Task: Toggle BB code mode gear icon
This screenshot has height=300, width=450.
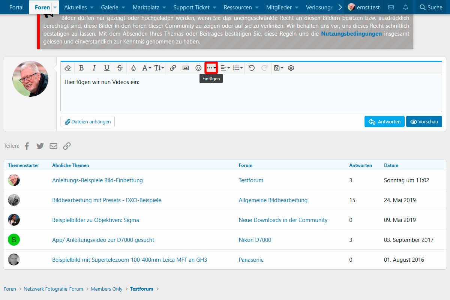Action: tap(291, 68)
